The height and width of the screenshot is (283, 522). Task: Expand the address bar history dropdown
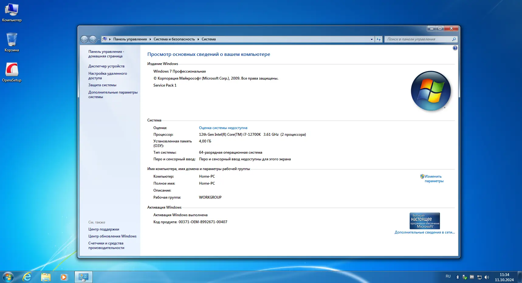click(x=372, y=39)
